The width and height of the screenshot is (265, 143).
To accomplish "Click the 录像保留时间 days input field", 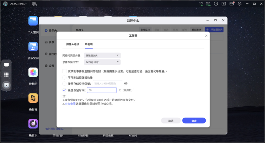I will 102,90.
